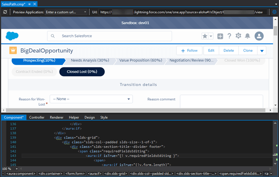Screen dimensions: 279x177
Task: Switch to the Helper tab
Action: click(74, 118)
